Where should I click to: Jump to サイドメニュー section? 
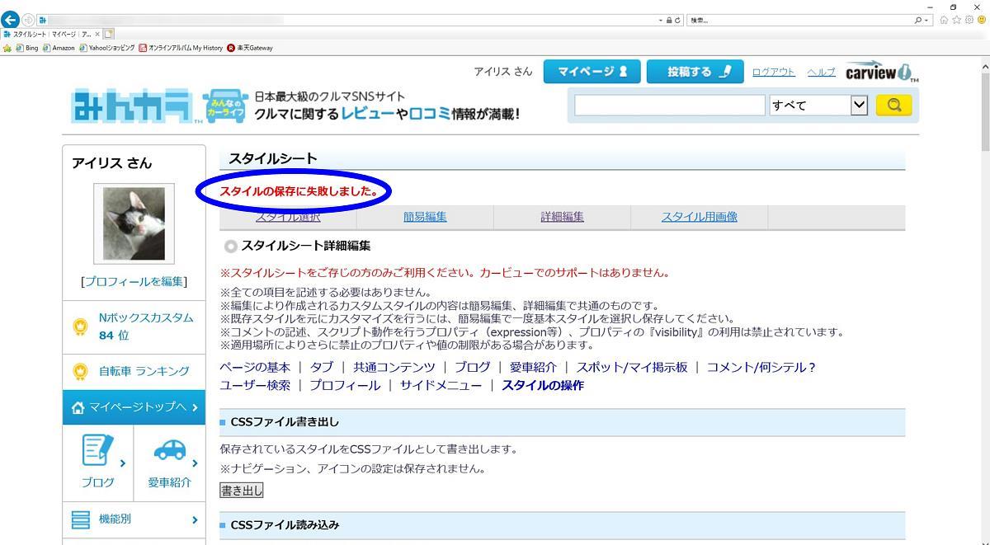(x=441, y=386)
